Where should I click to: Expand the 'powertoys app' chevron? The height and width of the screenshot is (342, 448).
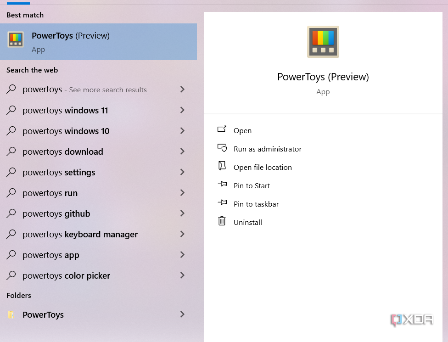pyautogui.click(x=182, y=255)
